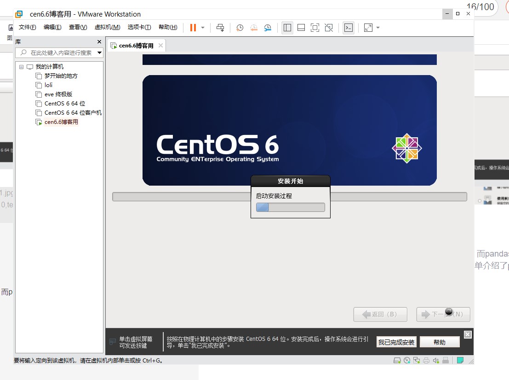Click the mouse click hint icon in install bar

tap(112, 342)
